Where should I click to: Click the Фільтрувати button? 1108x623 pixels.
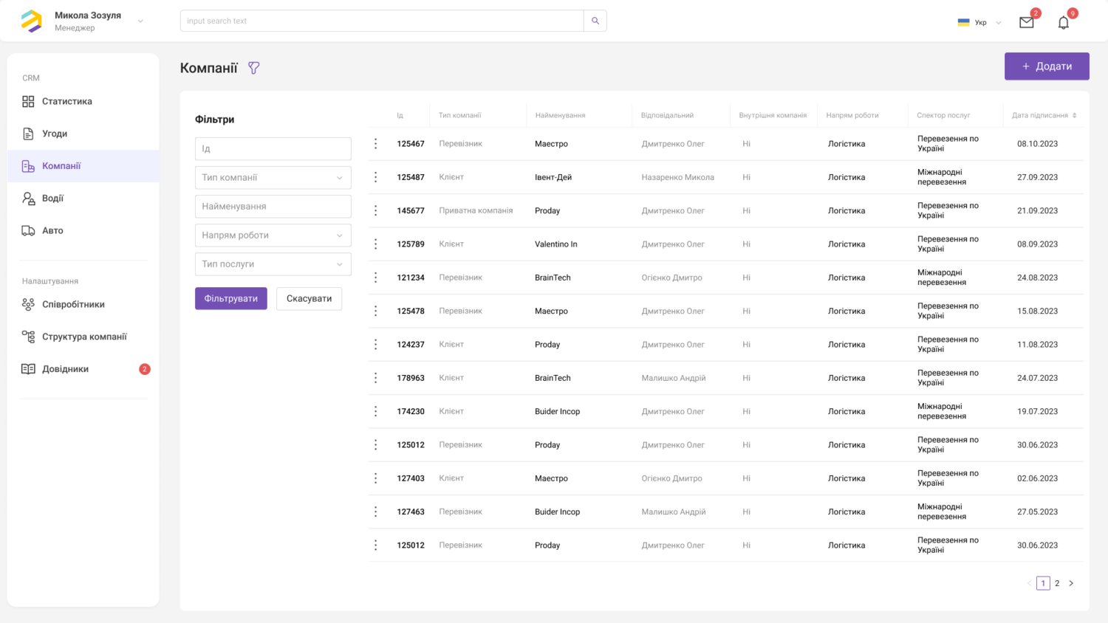(x=231, y=298)
